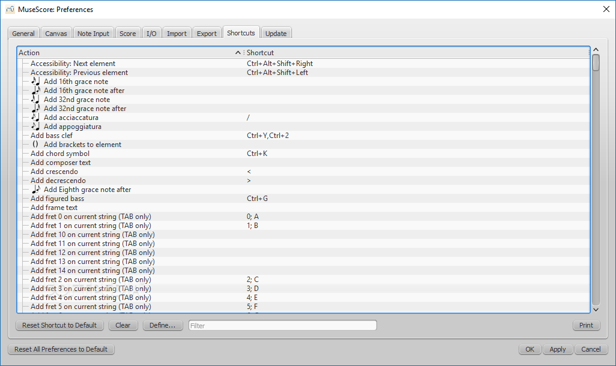Click into the Filter text field
616x366 pixels.
[282, 325]
